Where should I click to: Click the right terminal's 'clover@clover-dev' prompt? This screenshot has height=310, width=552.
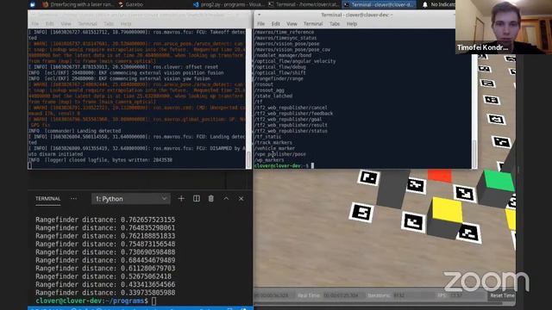coord(281,165)
